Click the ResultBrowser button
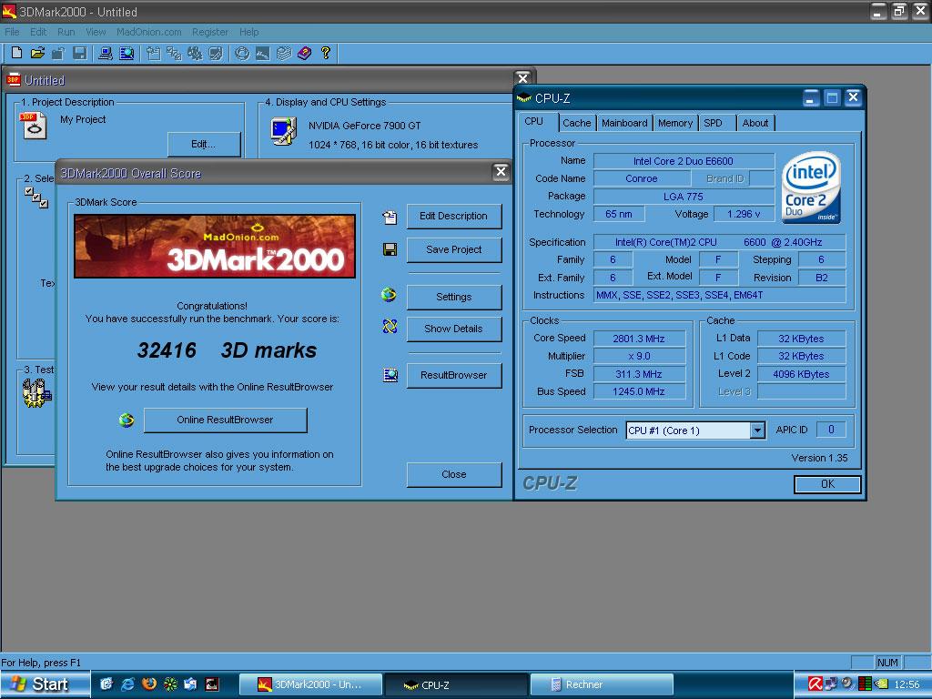This screenshot has height=699, width=932. coord(453,375)
